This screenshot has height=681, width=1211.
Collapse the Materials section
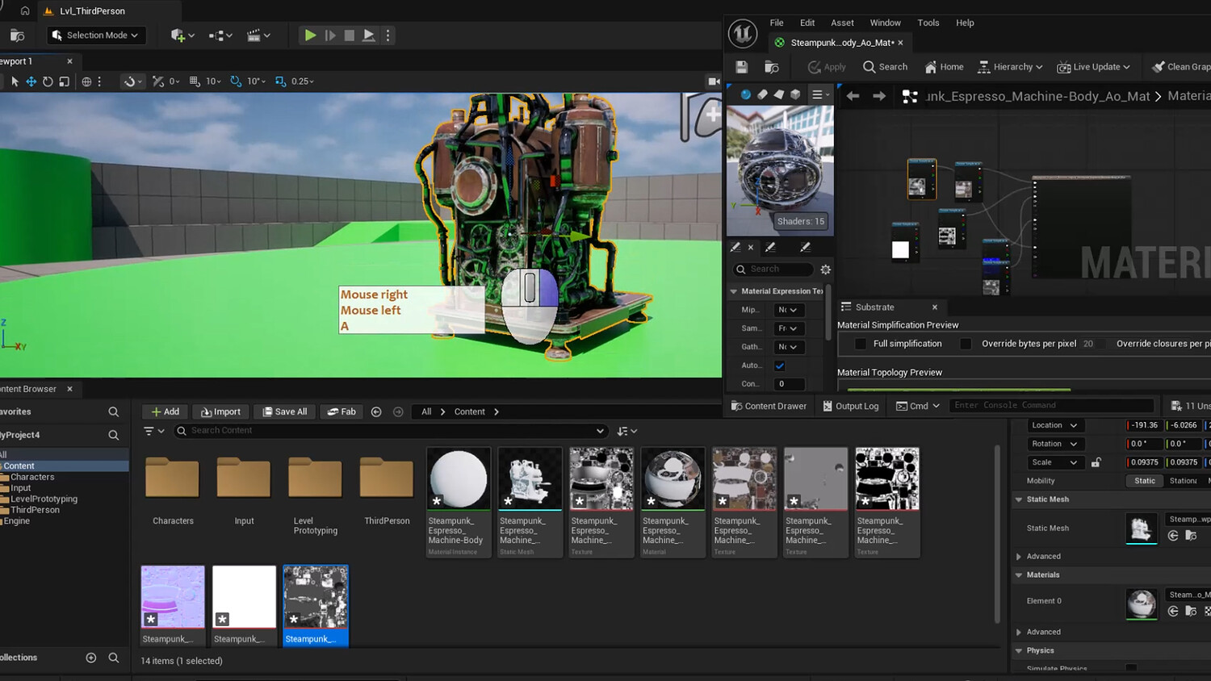click(1019, 575)
